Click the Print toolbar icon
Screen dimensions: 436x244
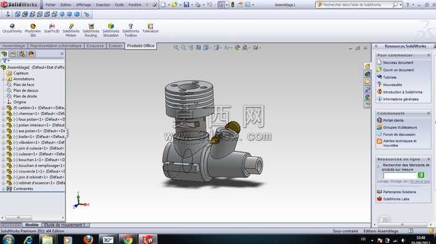pos(198,5)
